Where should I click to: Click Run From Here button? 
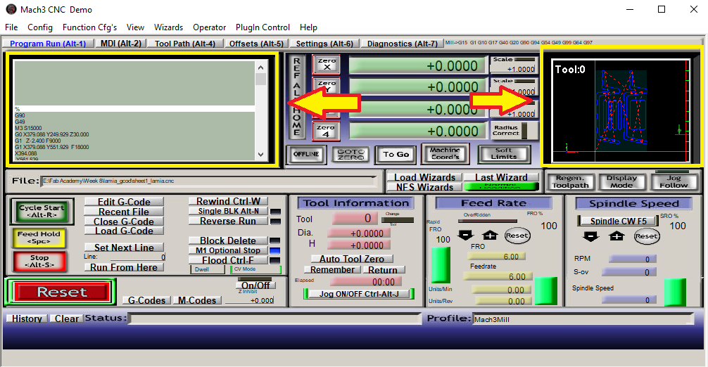click(124, 267)
